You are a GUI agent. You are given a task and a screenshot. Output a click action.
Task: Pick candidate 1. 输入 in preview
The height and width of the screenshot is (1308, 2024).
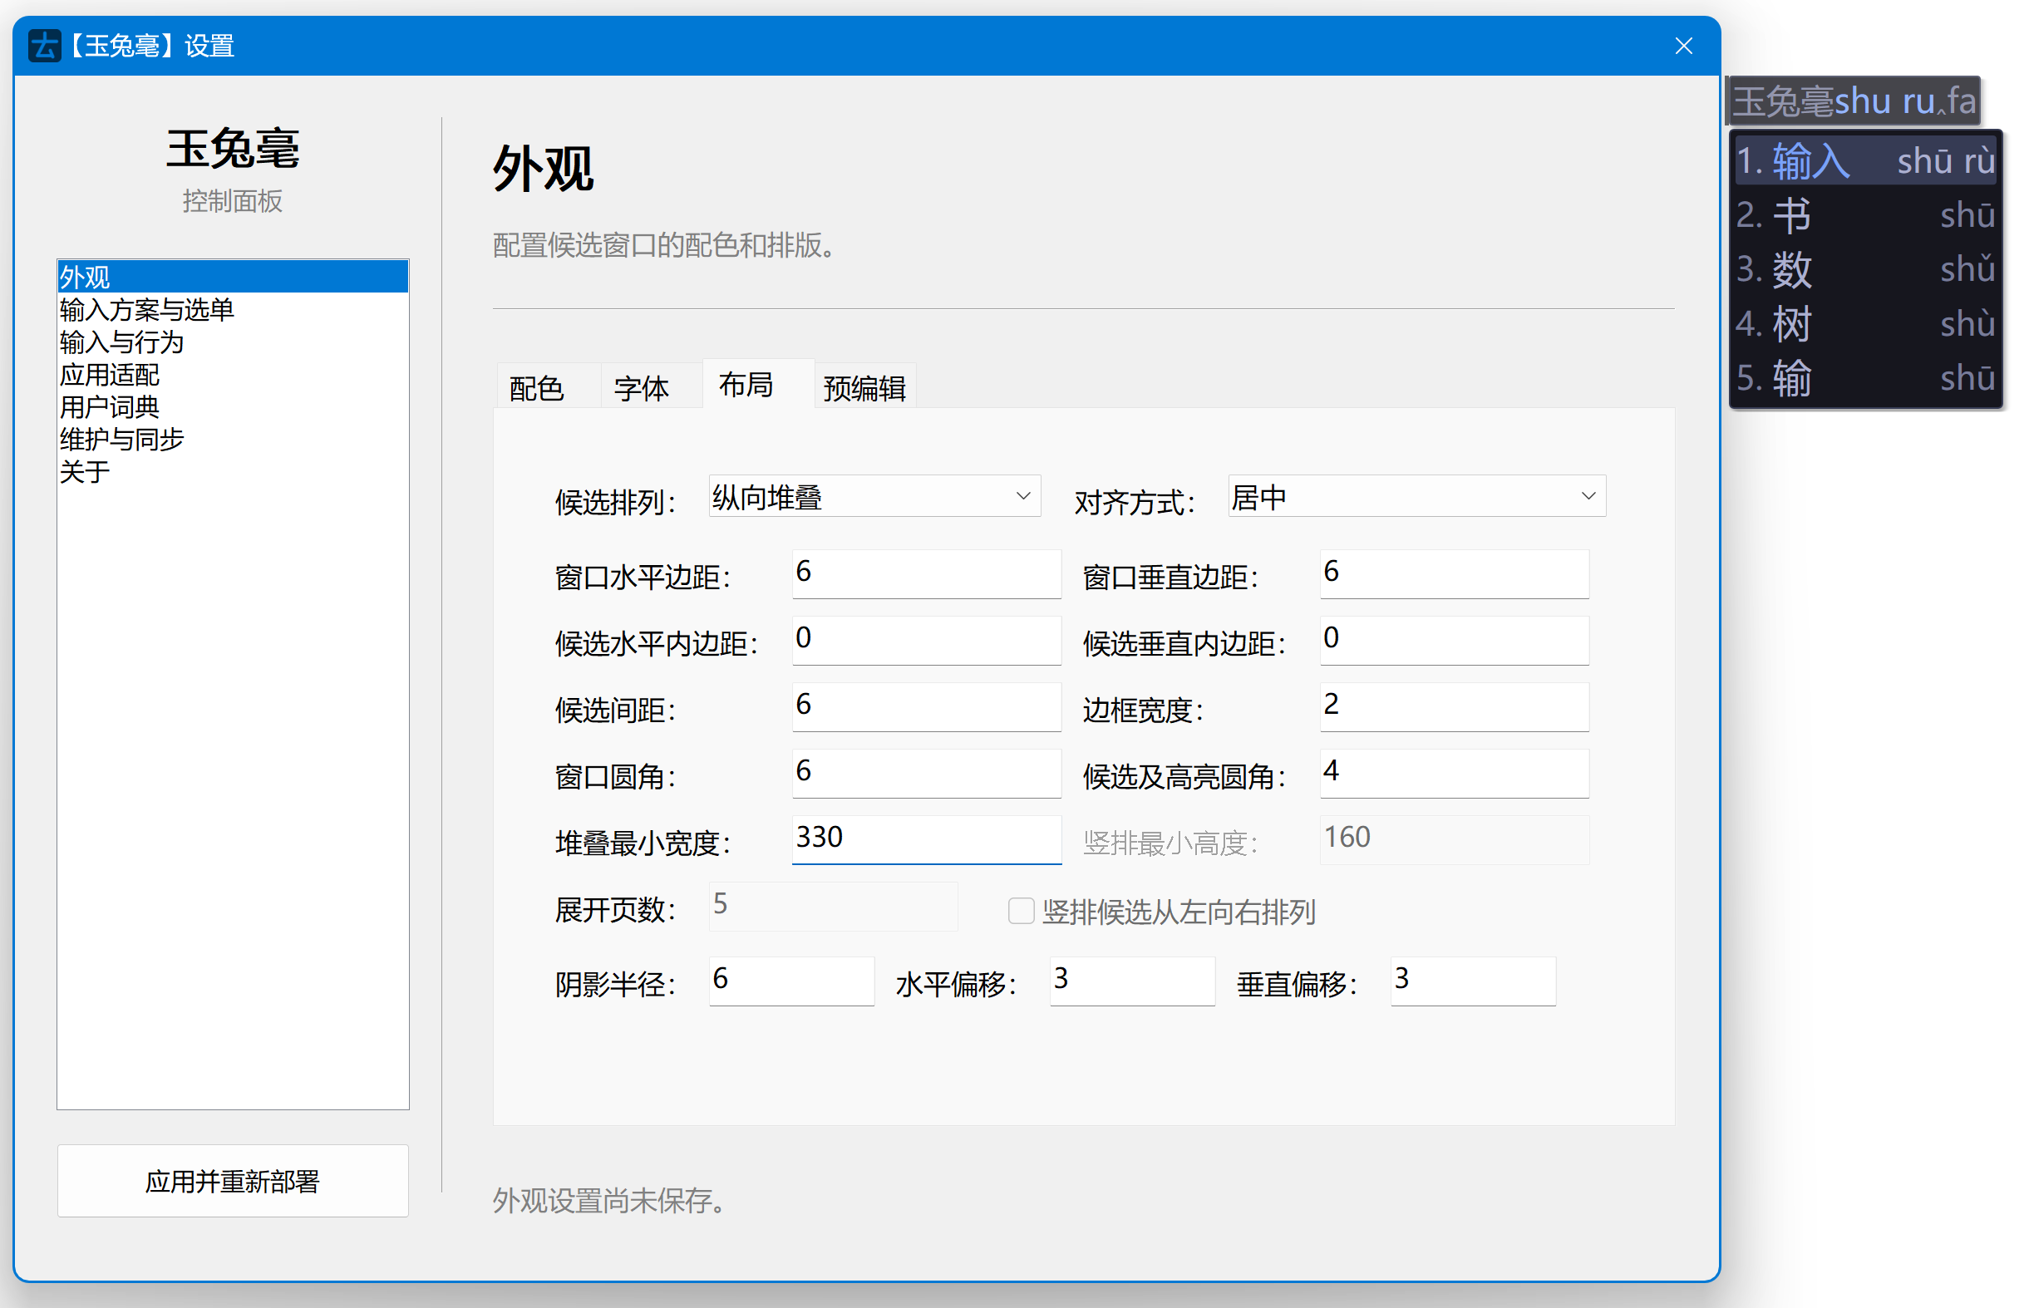[x=1864, y=160]
